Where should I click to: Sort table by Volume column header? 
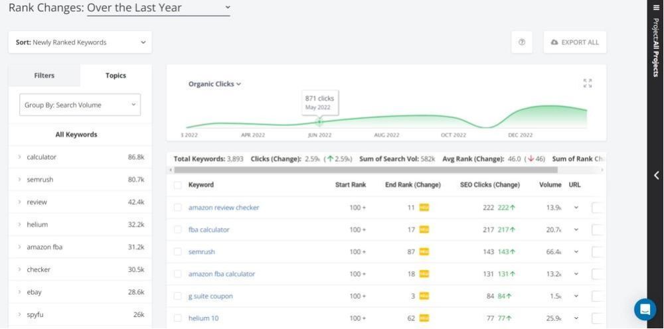550,185
